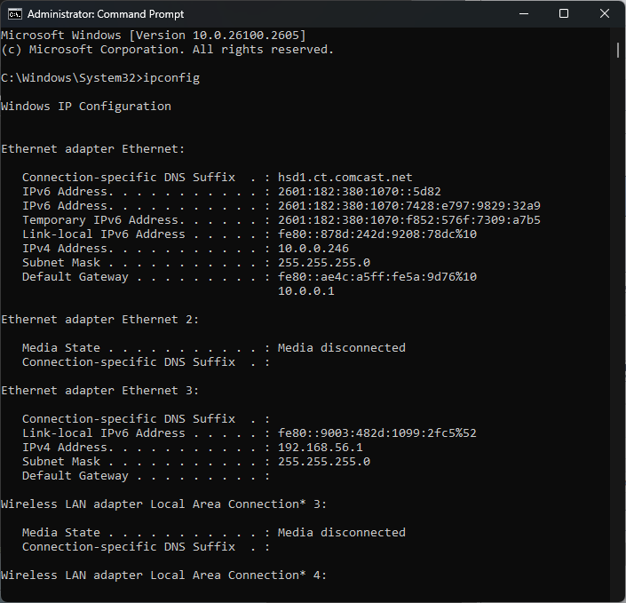Minimize the Command Prompt window
Screen dimensions: 626x603
[523, 14]
